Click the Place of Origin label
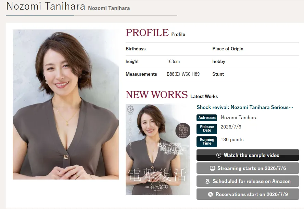Image resolution: width=304 pixels, height=209 pixels. tap(228, 49)
